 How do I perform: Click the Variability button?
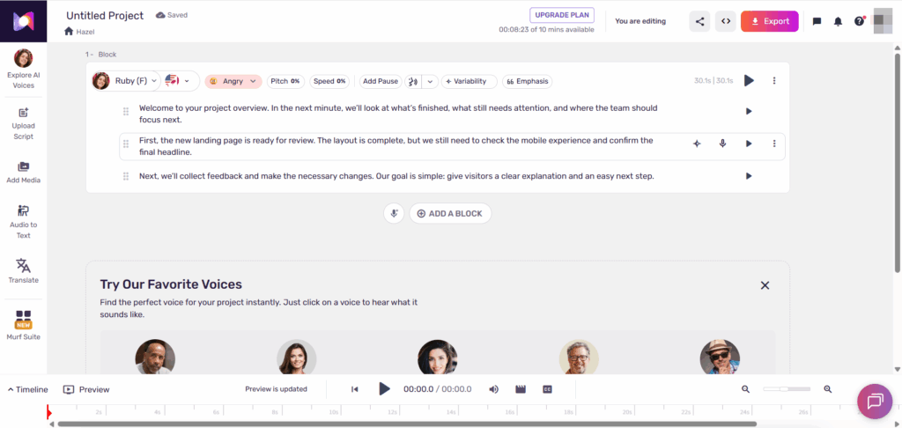click(469, 81)
